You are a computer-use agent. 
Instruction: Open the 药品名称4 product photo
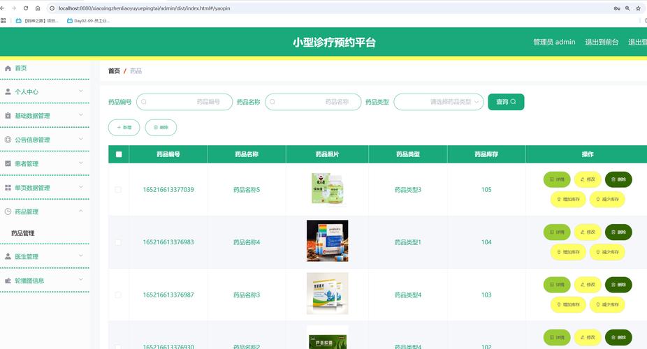[327, 241]
